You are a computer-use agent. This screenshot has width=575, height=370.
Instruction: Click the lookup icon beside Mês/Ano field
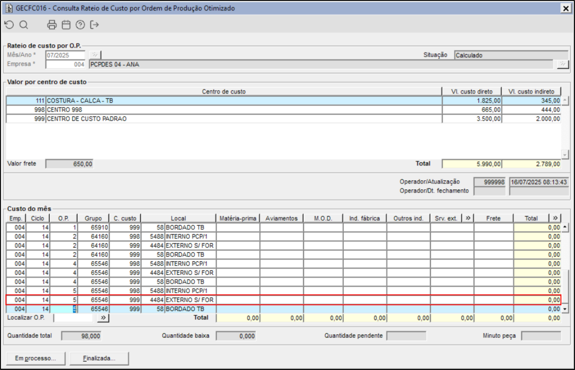95,55
